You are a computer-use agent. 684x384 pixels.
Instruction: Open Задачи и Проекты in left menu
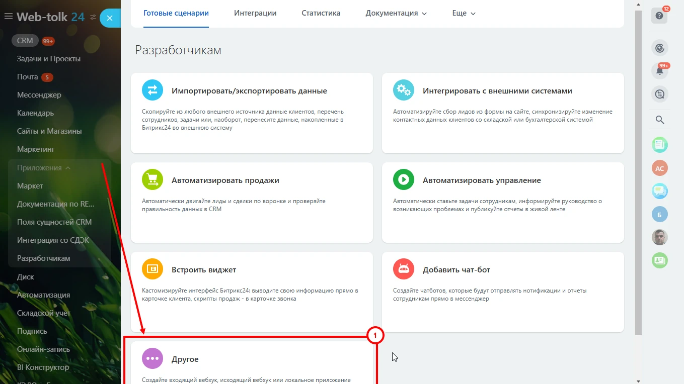tap(49, 59)
